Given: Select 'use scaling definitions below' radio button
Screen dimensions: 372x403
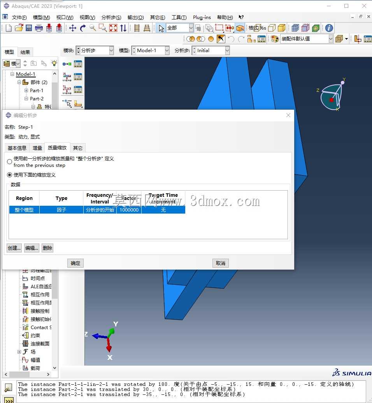Looking at the screenshot, I should point(9,175).
